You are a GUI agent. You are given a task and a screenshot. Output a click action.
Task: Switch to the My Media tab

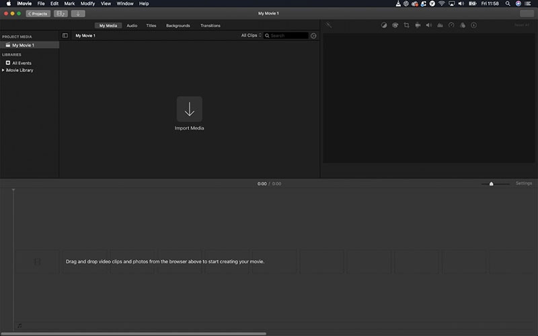click(108, 26)
